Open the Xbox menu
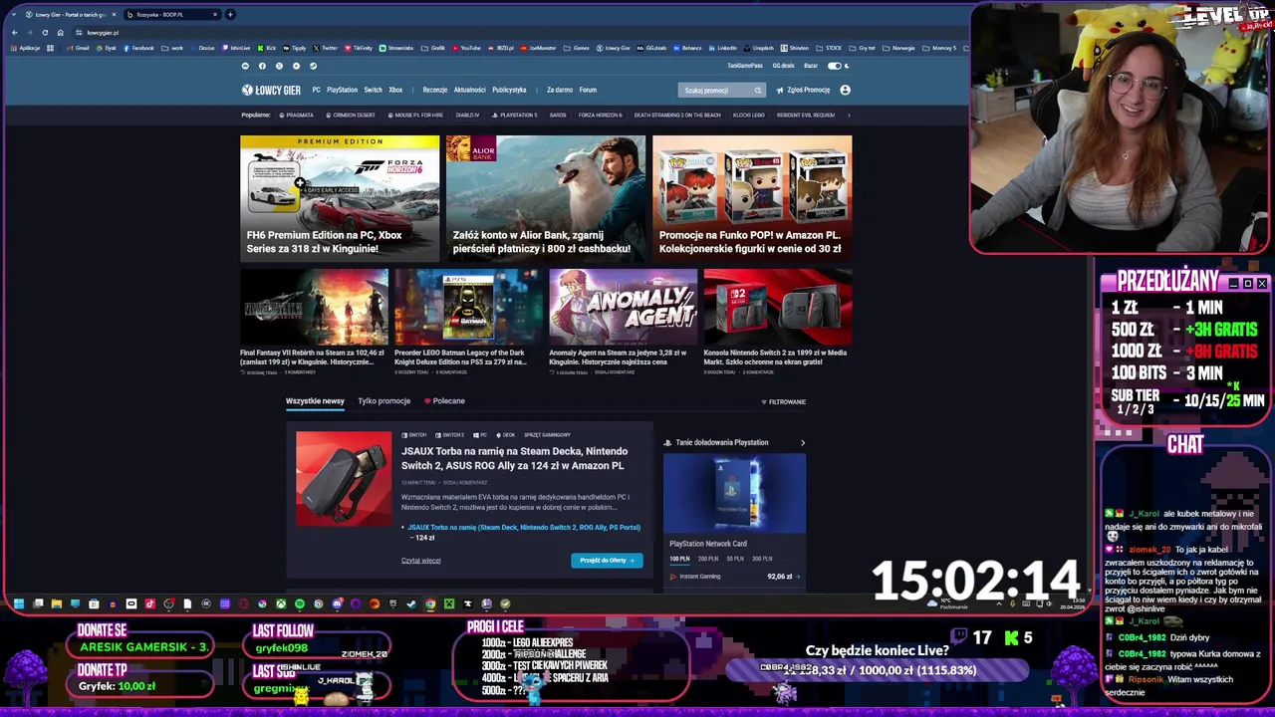The width and height of the screenshot is (1275, 717). pos(395,90)
